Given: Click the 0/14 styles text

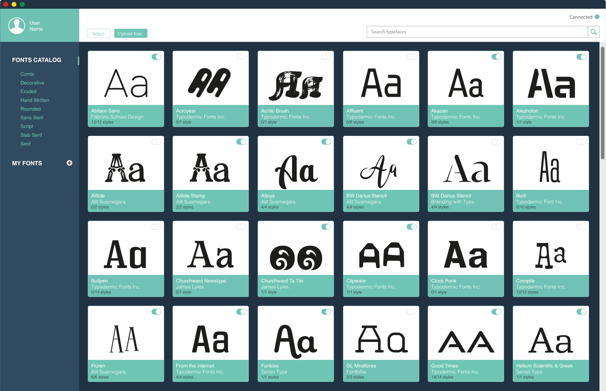Looking at the screenshot, I should point(101,292).
